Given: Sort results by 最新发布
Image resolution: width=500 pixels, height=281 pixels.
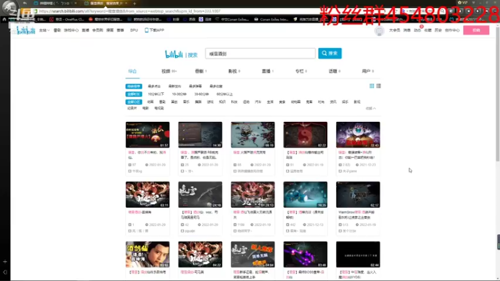Looking at the screenshot, I should pyautogui.click(x=174, y=86).
